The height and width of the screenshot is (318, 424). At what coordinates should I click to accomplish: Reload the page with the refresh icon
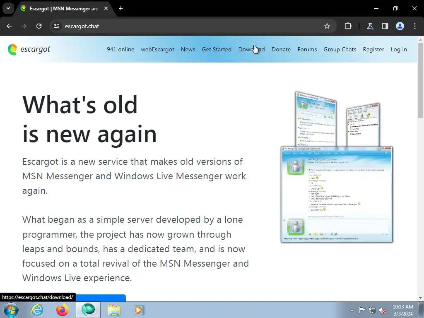(39, 26)
